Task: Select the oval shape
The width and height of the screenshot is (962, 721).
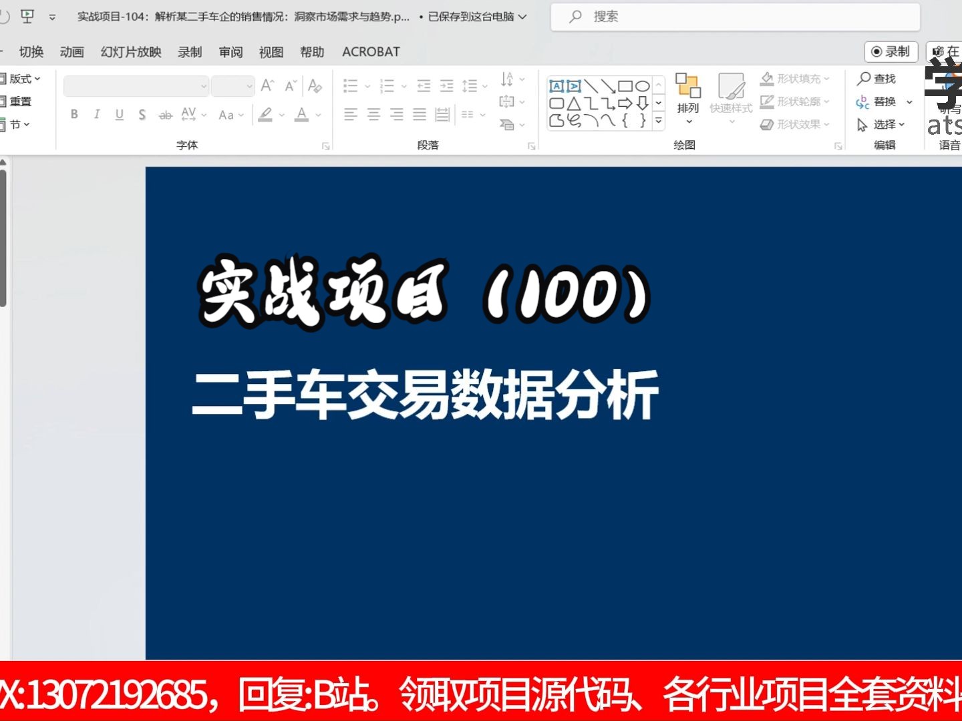Action: click(642, 86)
